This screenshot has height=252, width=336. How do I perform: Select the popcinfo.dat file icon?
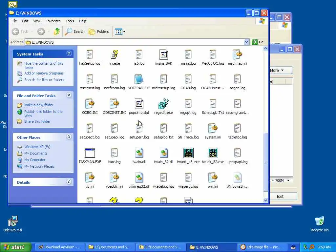pos(139,104)
